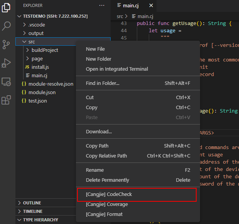Screen dimensions: 239x224
Task: Open the Source Control view icon
Action: pos(7,44)
